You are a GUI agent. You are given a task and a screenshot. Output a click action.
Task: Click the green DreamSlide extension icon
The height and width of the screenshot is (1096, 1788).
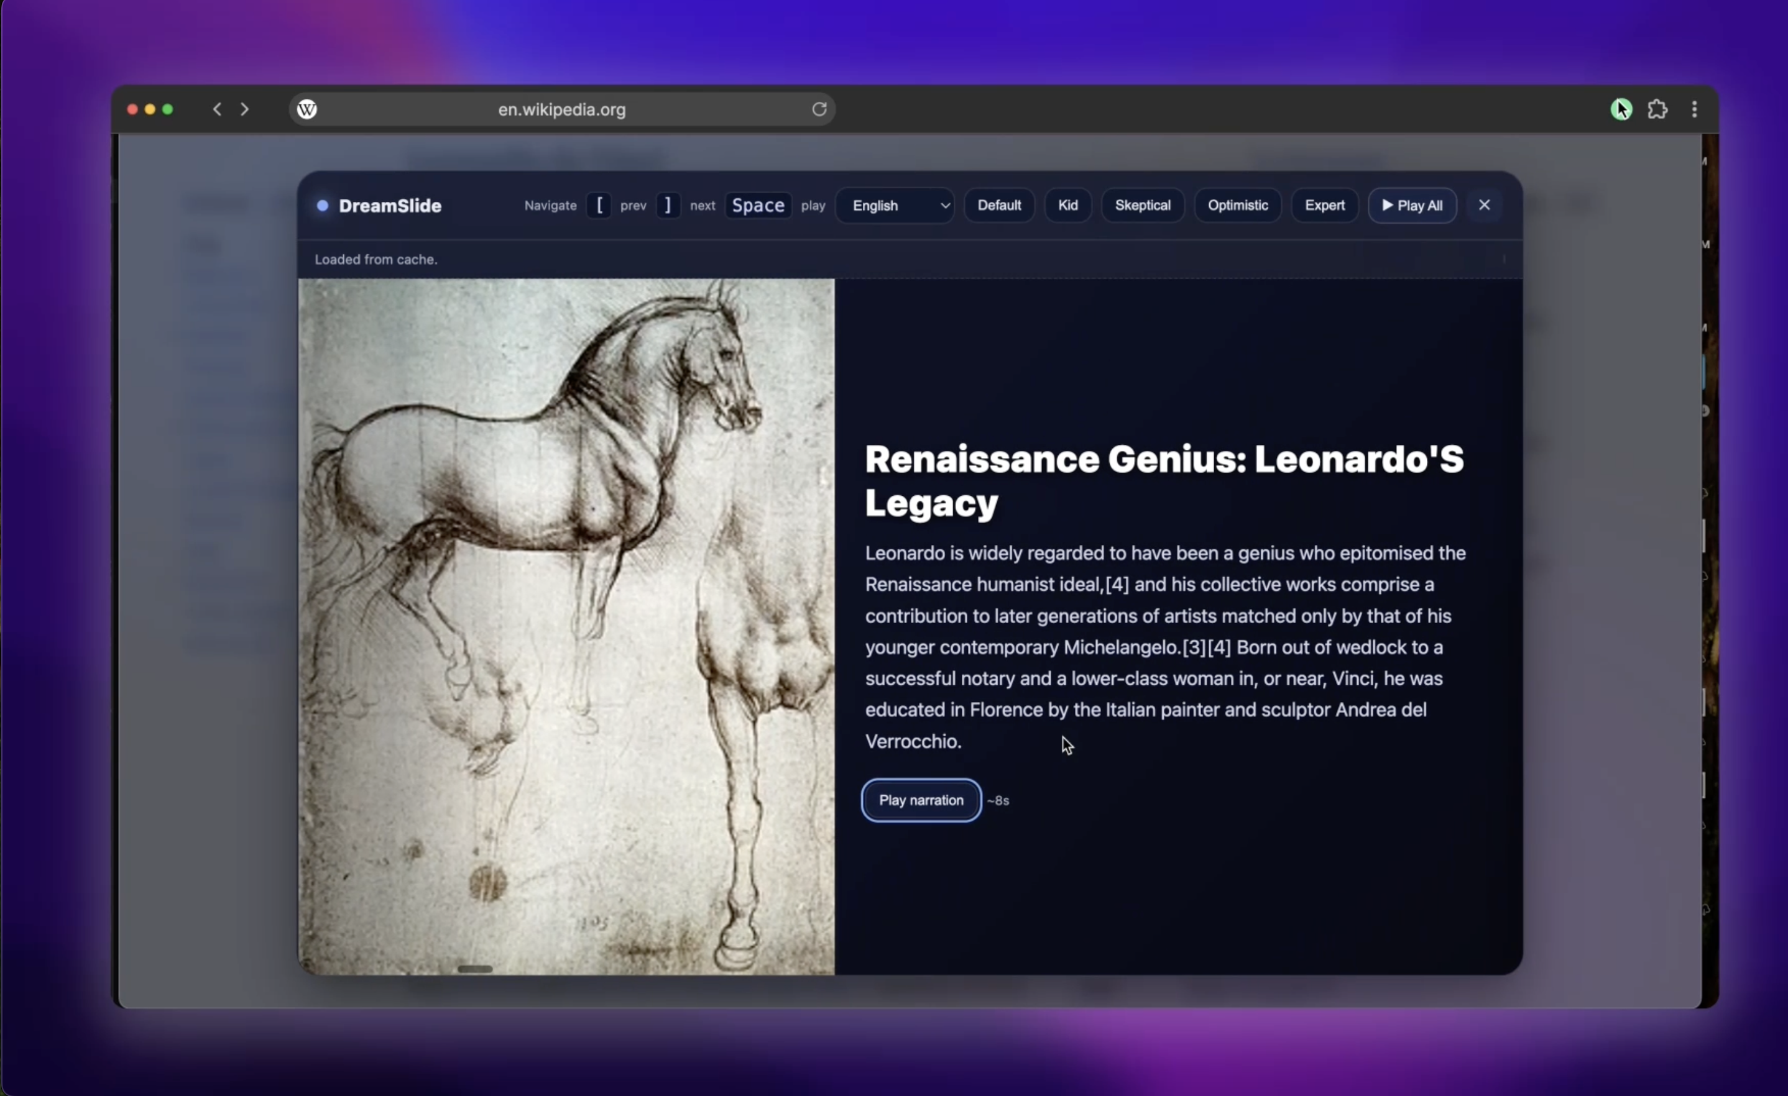pos(1621,109)
